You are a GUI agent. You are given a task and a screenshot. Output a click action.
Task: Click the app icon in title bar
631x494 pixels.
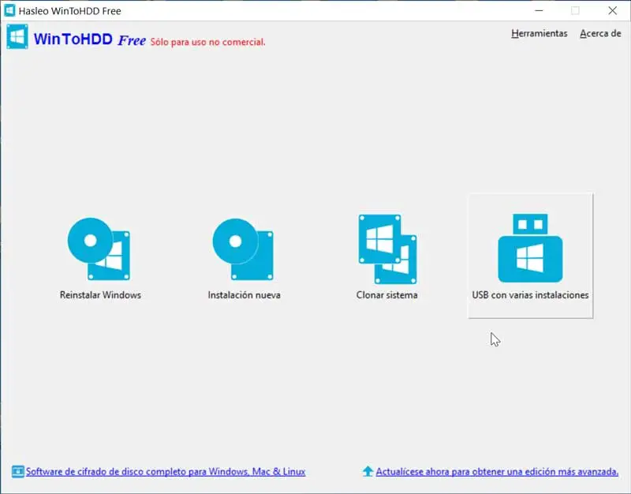[9, 10]
